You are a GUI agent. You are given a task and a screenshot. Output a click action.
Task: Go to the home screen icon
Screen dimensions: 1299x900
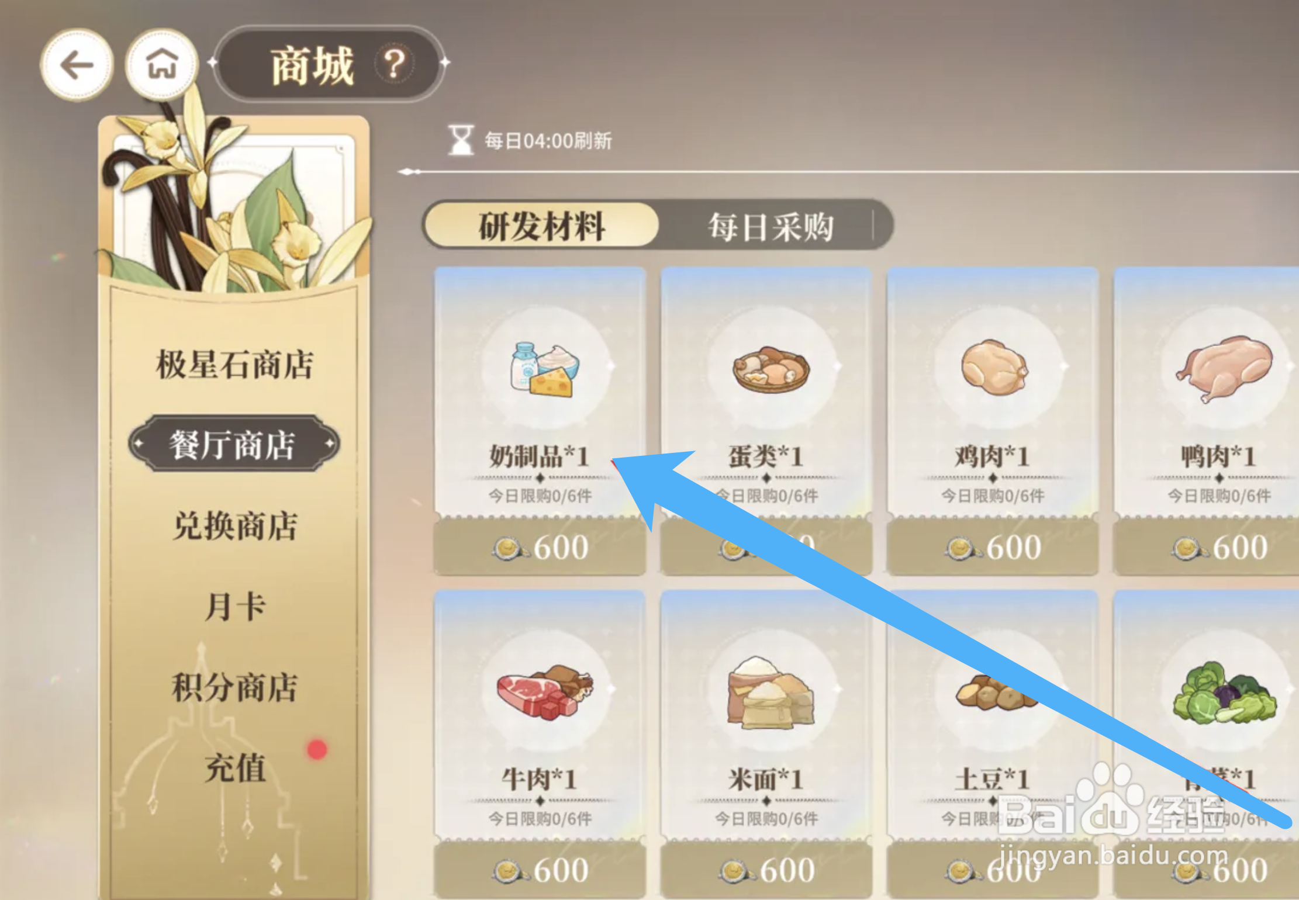(162, 64)
